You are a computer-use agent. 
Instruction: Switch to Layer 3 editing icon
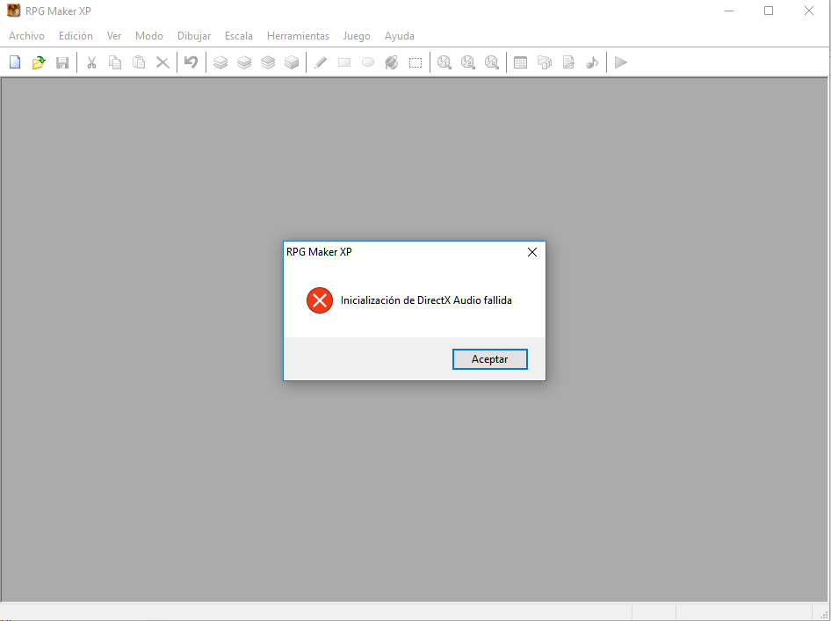268,62
